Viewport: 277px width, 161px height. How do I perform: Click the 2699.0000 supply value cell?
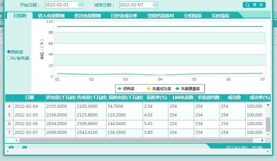[60, 132]
